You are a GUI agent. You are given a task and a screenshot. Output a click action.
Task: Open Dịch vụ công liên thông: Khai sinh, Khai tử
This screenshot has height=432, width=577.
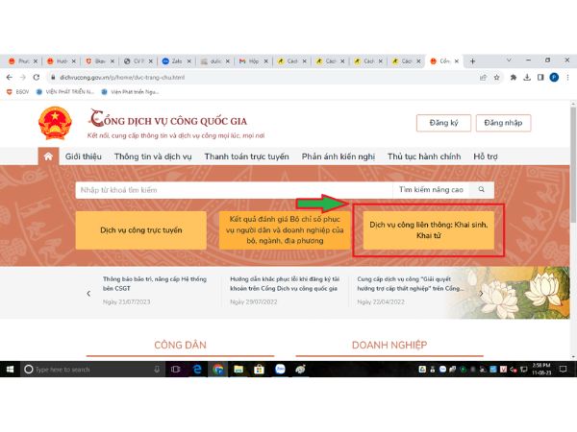[x=428, y=230]
